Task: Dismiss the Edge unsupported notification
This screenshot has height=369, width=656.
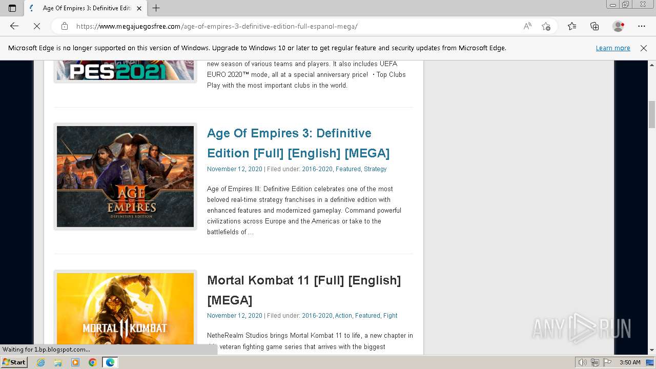Action: [644, 48]
